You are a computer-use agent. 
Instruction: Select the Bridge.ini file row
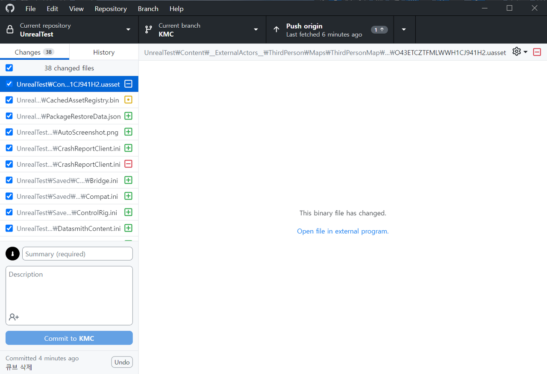pyautogui.click(x=69, y=180)
